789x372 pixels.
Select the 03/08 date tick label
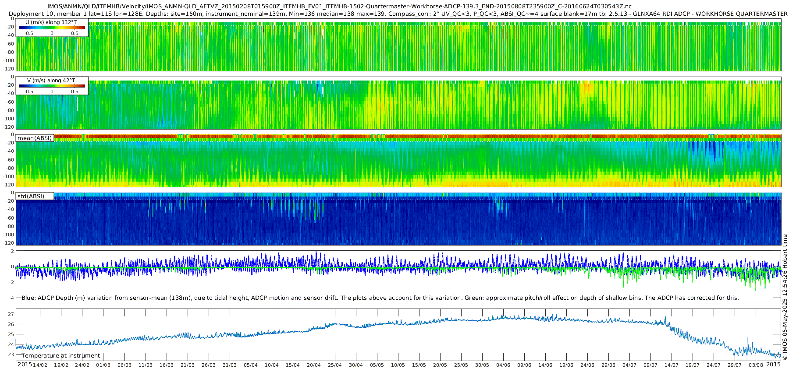pyautogui.click(x=755, y=365)
